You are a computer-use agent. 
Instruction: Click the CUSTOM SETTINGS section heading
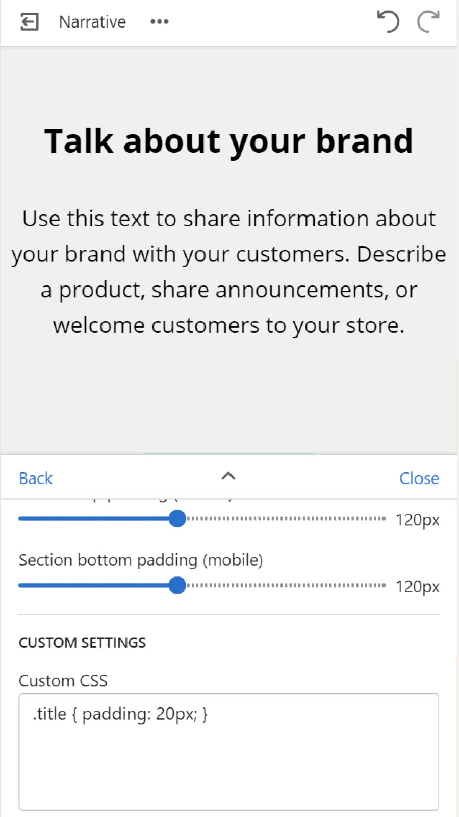[82, 643]
